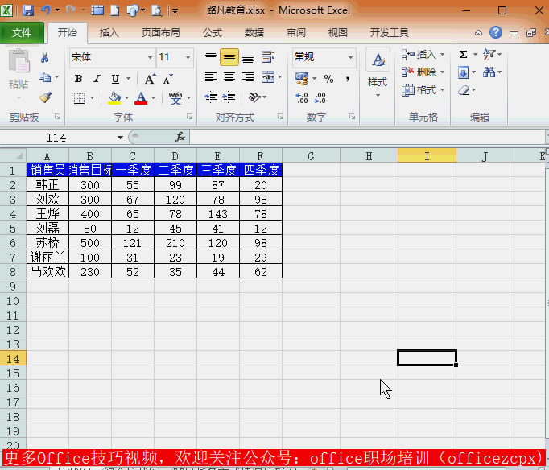Toggle Bold formatting
The width and height of the screenshot is (549, 470).
(78, 79)
